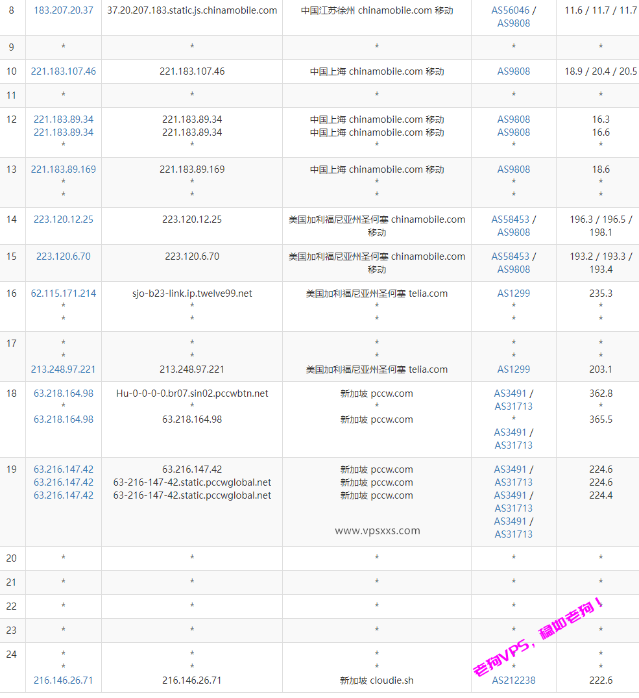This screenshot has height=698, width=639.
Task: Select latency 193.2 / 193.3 / 193.4
Action: tap(601, 262)
